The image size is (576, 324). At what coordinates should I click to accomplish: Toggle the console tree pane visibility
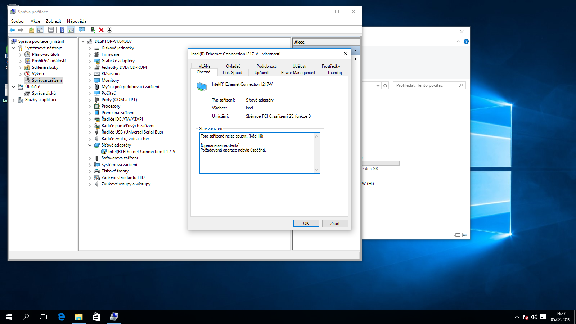pyautogui.click(x=40, y=30)
